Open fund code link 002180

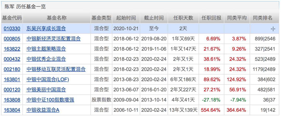click(x=12, y=69)
